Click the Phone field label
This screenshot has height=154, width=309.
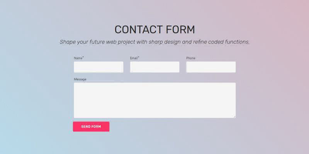point(191,58)
